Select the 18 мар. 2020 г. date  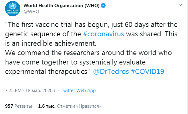click(x=41, y=91)
